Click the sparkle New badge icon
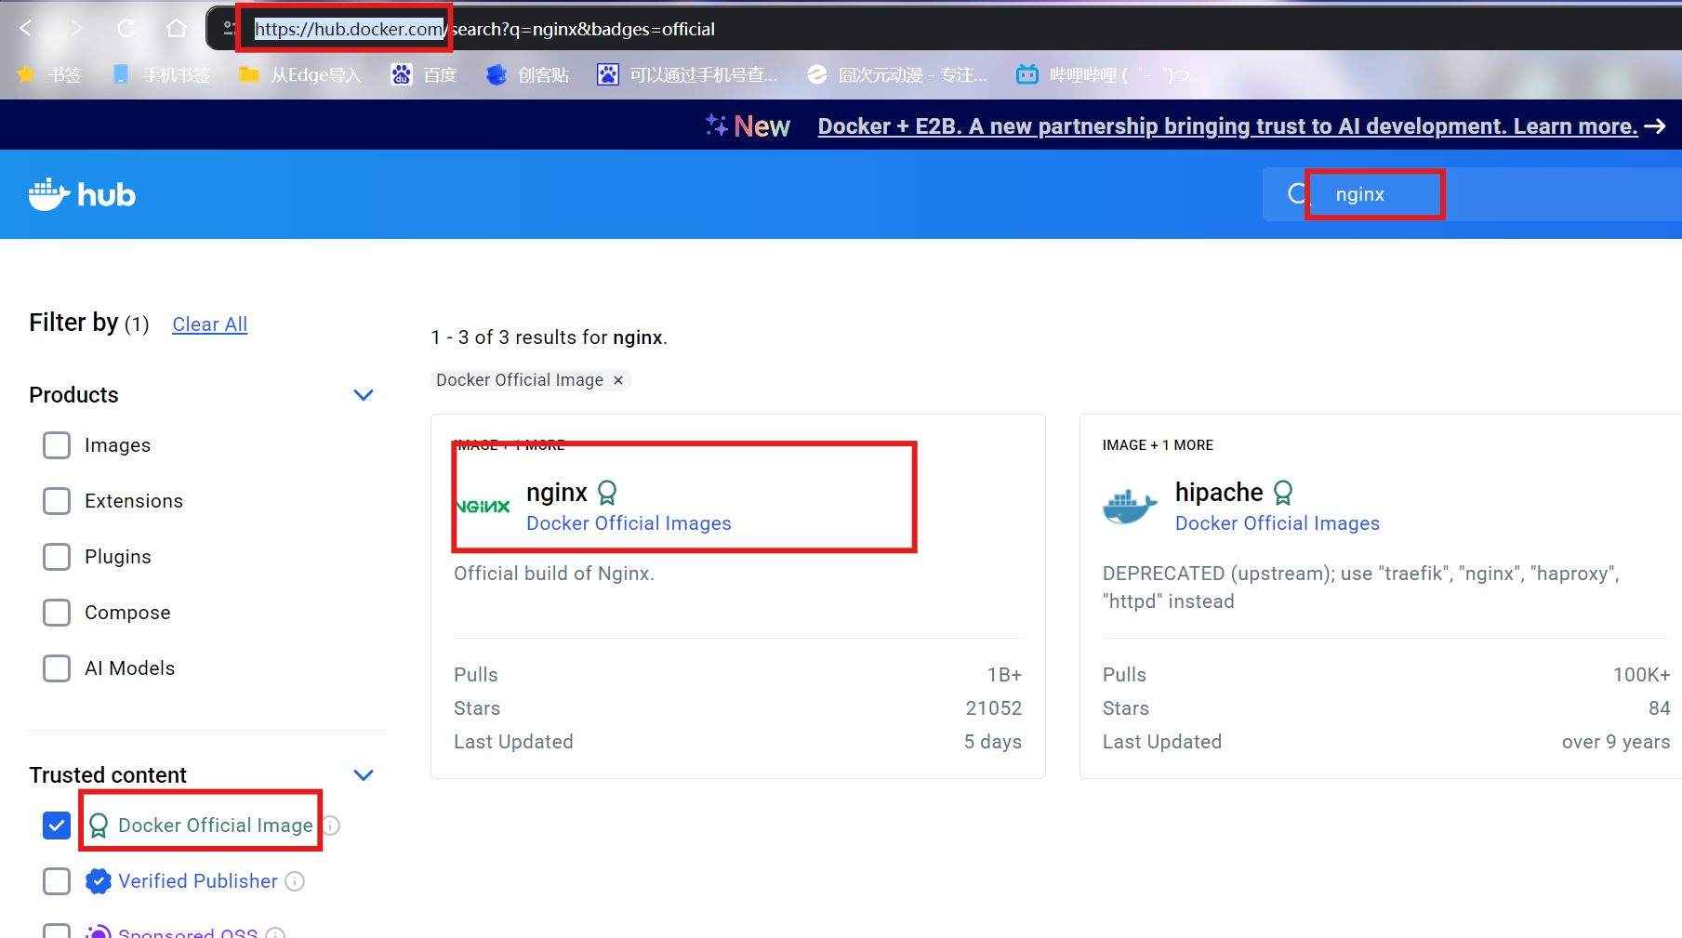Viewport: 1682px width, 938px height. click(716, 126)
